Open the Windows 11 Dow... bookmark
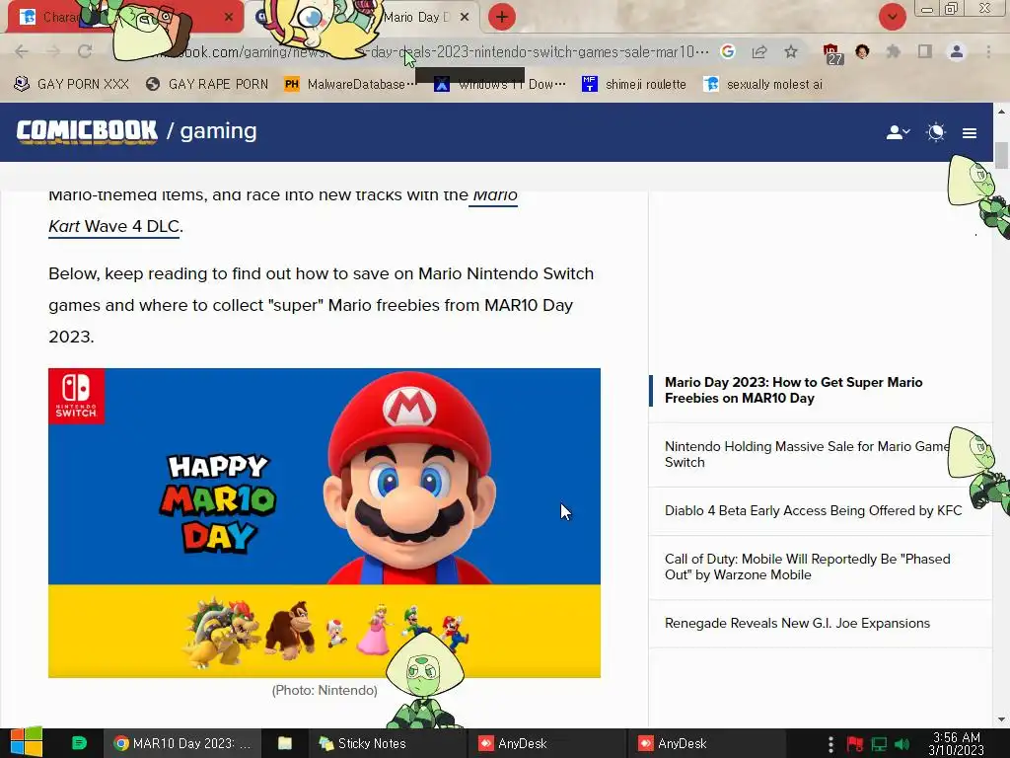 500,84
